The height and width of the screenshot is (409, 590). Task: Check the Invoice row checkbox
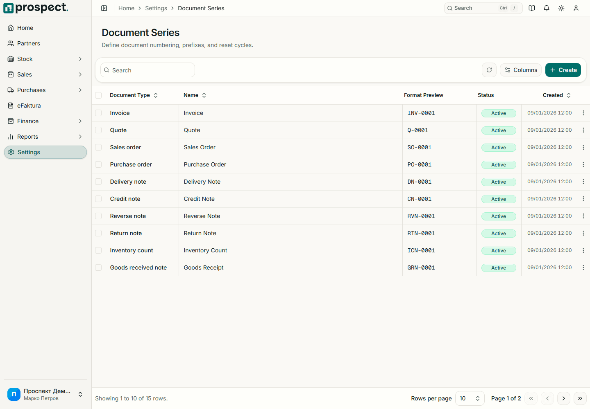coord(98,113)
